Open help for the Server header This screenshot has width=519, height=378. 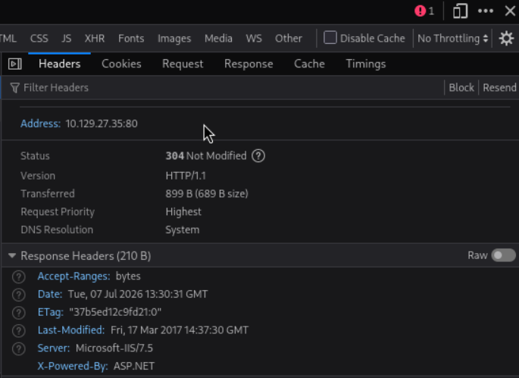pos(18,348)
